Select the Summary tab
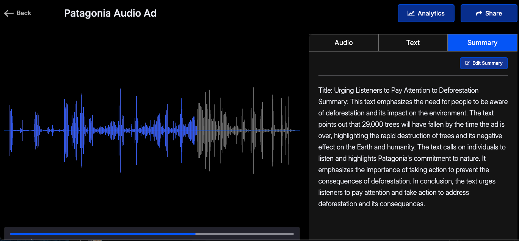The height and width of the screenshot is (241, 519). pos(482,43)
